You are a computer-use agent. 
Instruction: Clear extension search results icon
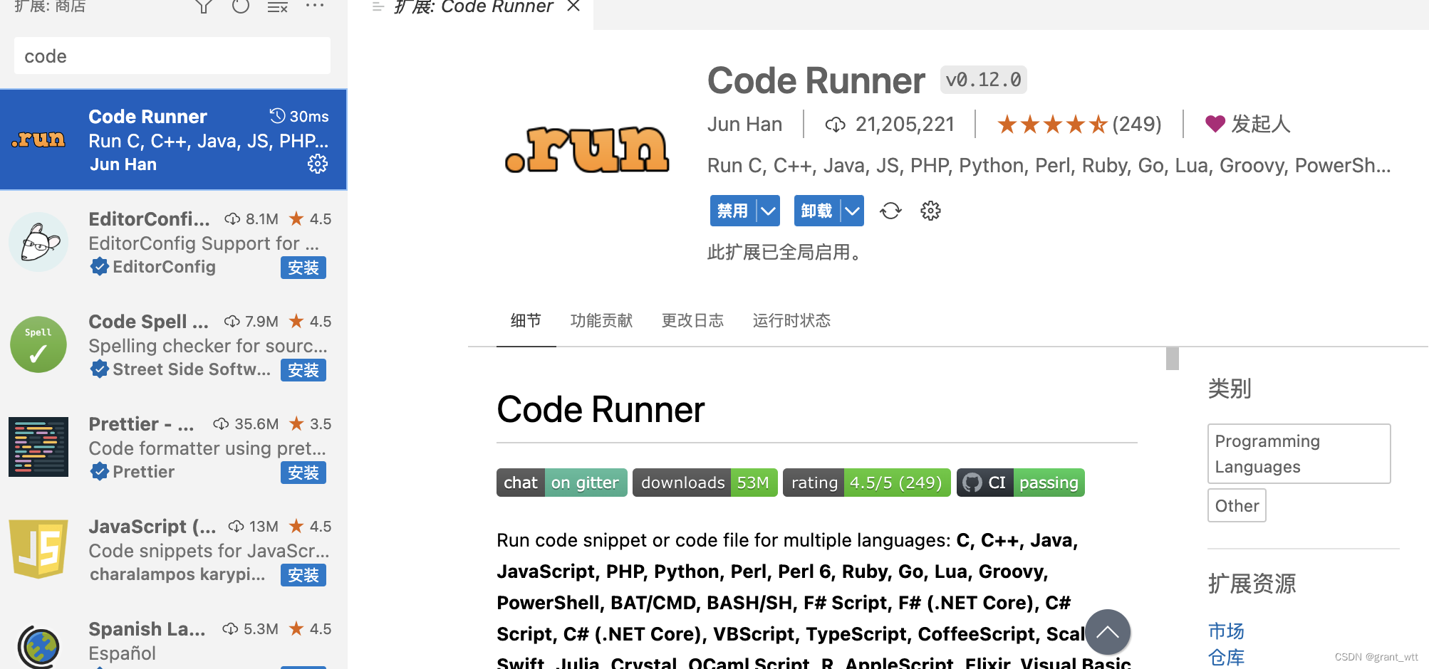pos(277,7)
